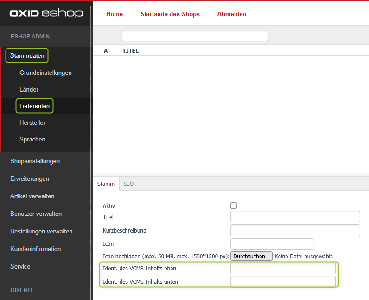The width and height of the screenshot is (369, 300).
Task: Open Grundeinstellungen in the sidebar
Action: (x=45, y=73)
